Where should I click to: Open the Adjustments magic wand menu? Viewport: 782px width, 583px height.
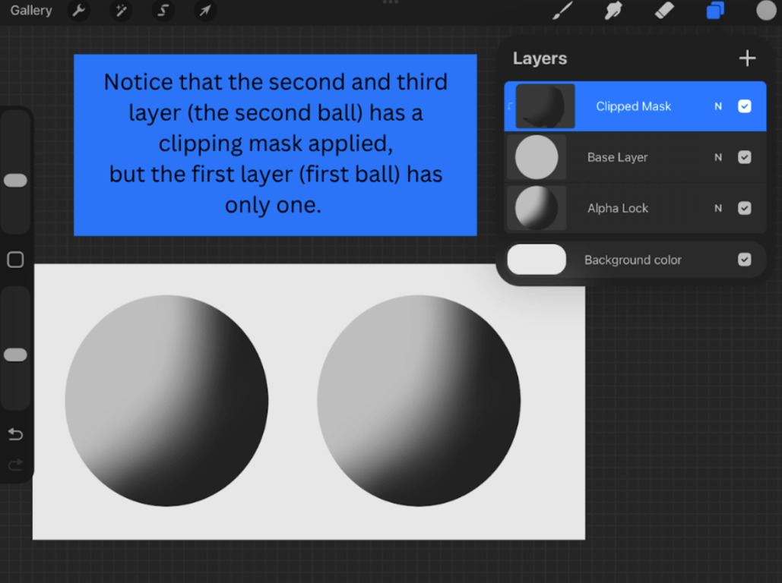[x=121, y=10]
